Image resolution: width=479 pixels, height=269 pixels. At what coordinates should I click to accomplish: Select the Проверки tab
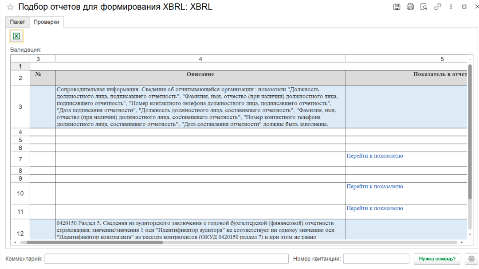47,22
